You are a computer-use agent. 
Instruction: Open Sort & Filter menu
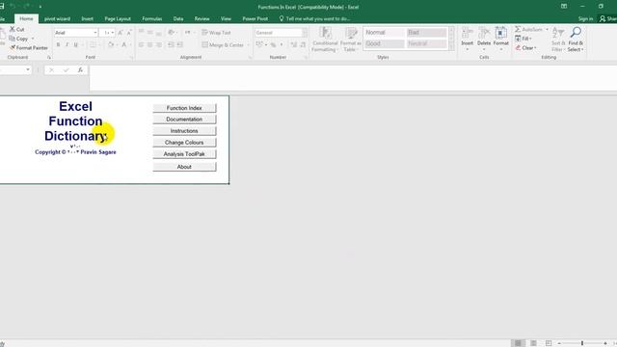[x=558, y=39]
